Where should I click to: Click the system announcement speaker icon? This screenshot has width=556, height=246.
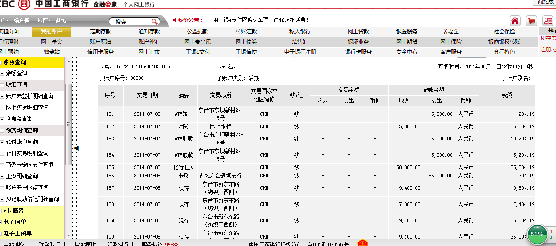coord(175,20)
